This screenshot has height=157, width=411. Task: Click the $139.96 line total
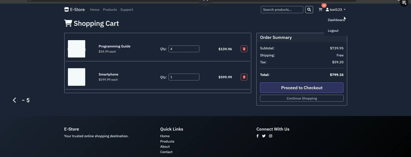coord(225,49)
